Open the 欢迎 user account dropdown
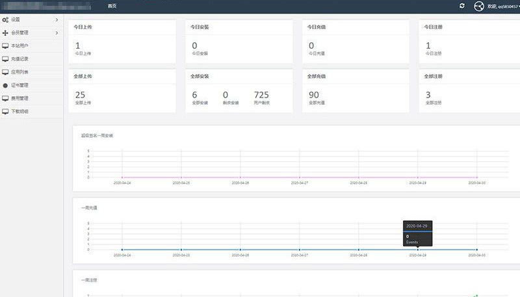Screen dimensions: 520x297 [503, 6]
